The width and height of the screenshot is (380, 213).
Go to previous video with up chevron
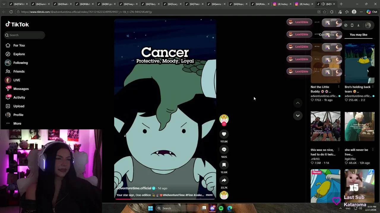click(298, 103)
